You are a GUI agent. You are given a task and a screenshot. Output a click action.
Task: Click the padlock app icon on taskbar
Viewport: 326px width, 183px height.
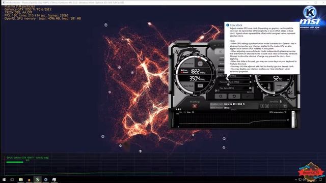[29, 179]
